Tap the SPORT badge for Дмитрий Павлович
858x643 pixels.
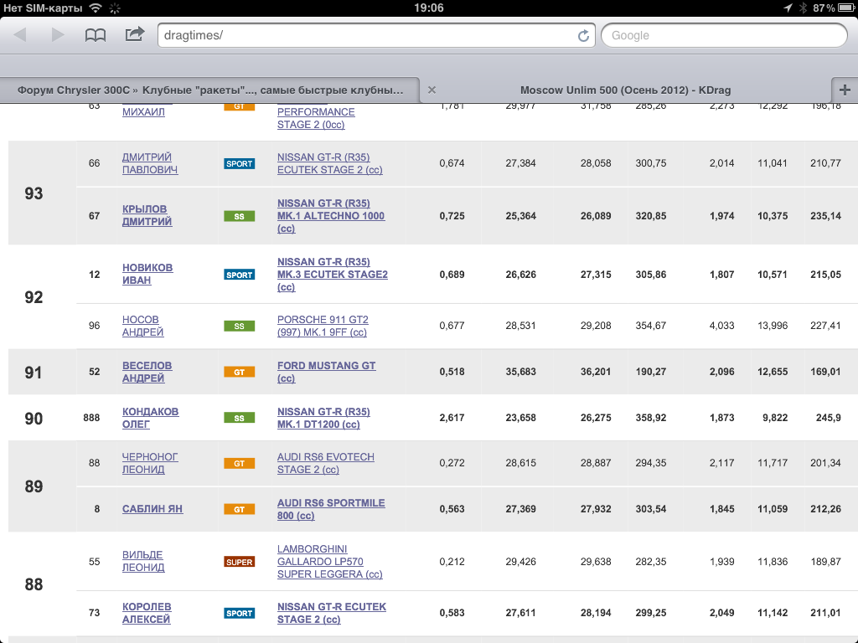[239, 163]
